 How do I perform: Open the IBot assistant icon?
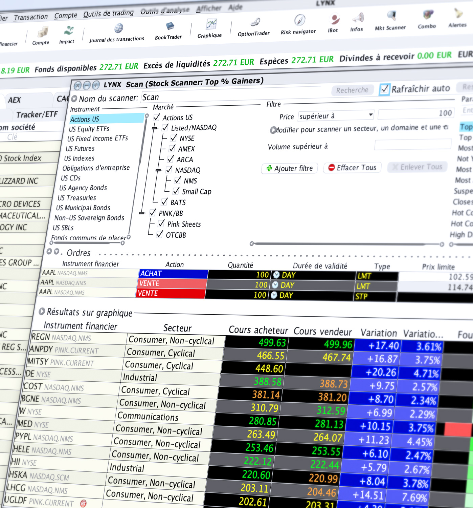(334, 19)
